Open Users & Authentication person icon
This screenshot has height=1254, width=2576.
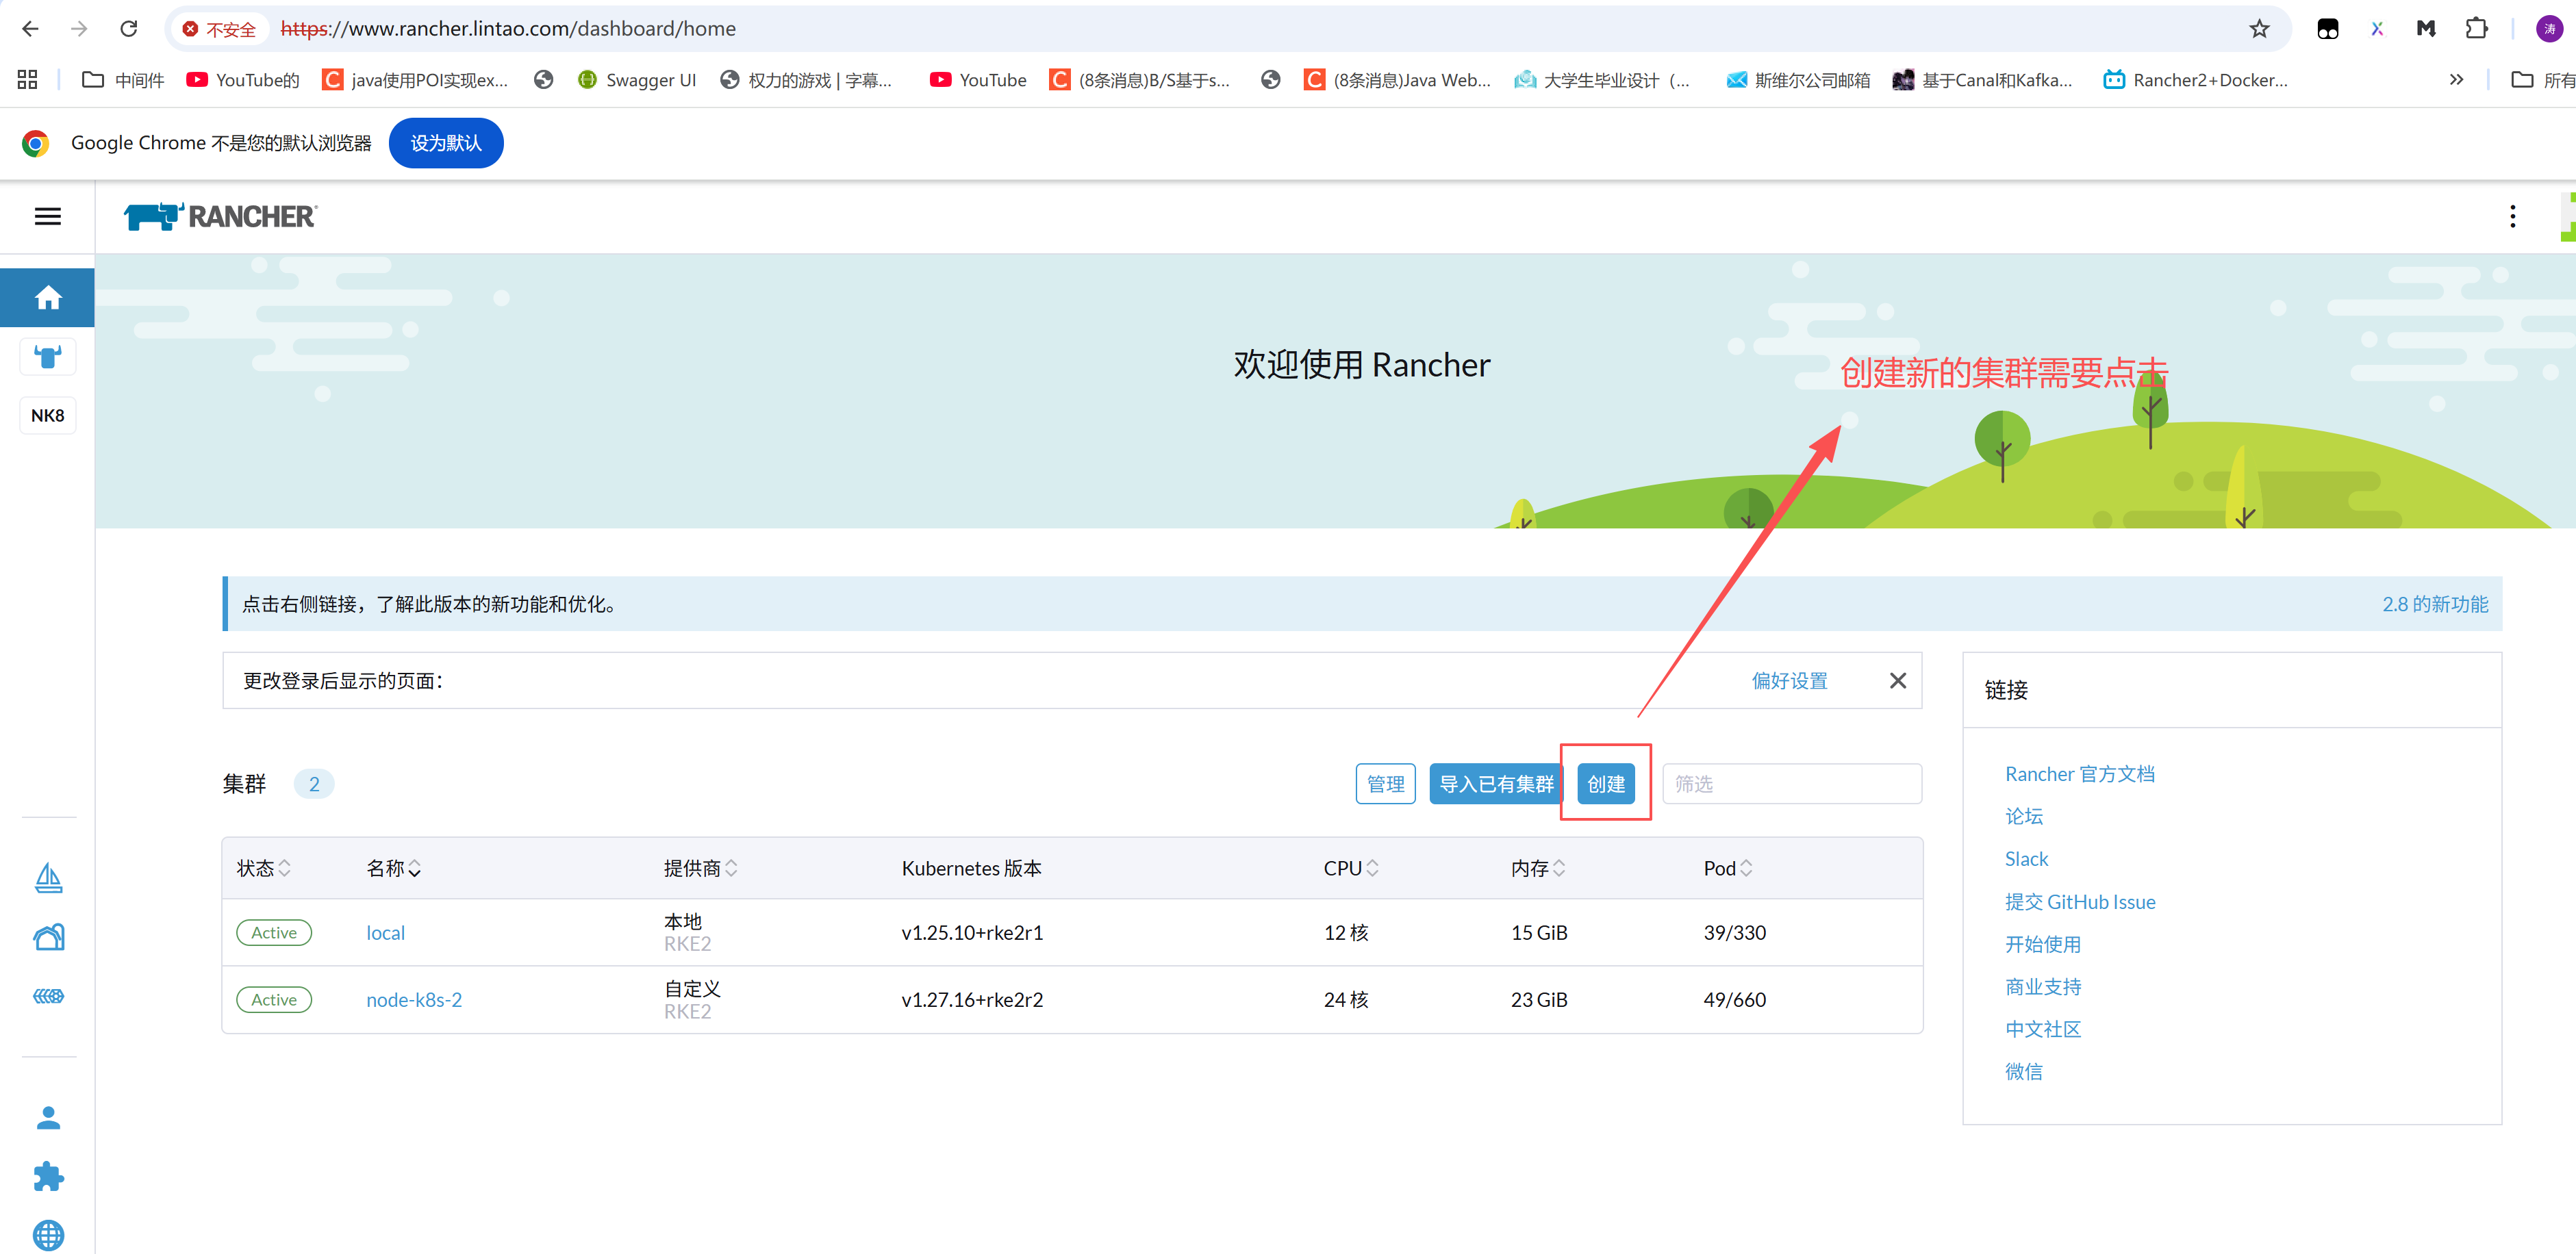point(48,1117)
